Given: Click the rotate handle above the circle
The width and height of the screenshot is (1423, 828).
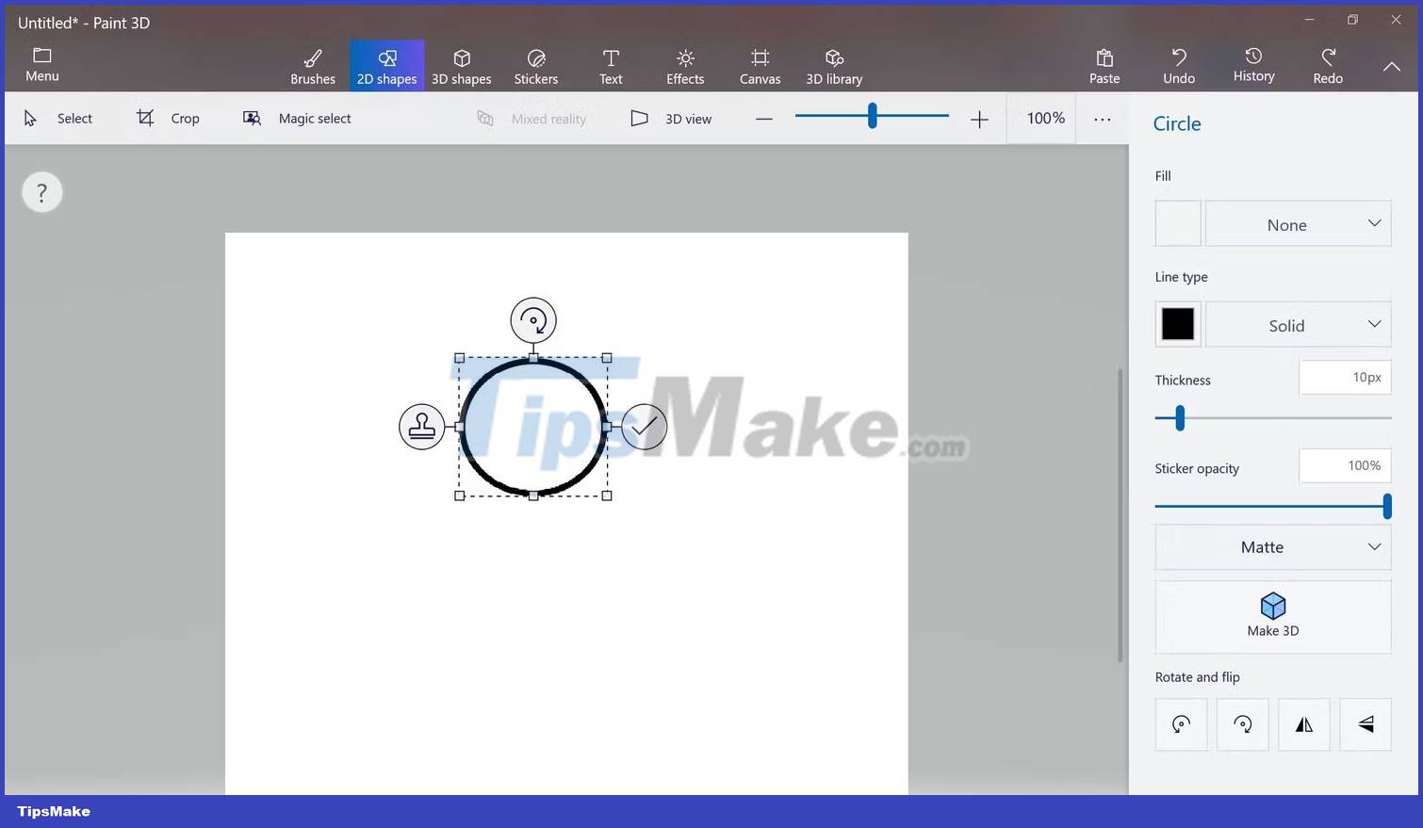Looking at the screenshot, I should 533,320.
